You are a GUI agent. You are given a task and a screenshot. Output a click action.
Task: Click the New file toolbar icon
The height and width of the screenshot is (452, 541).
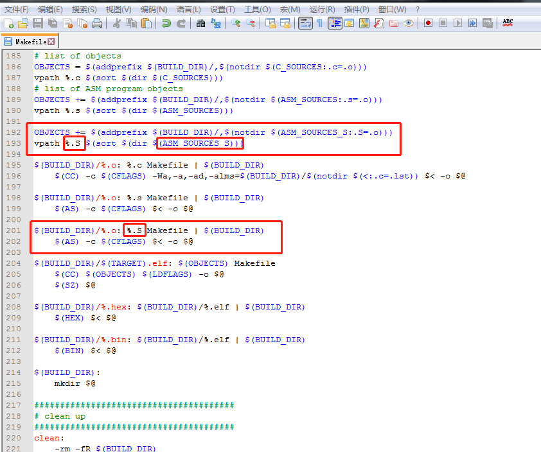tap(8, 23)
